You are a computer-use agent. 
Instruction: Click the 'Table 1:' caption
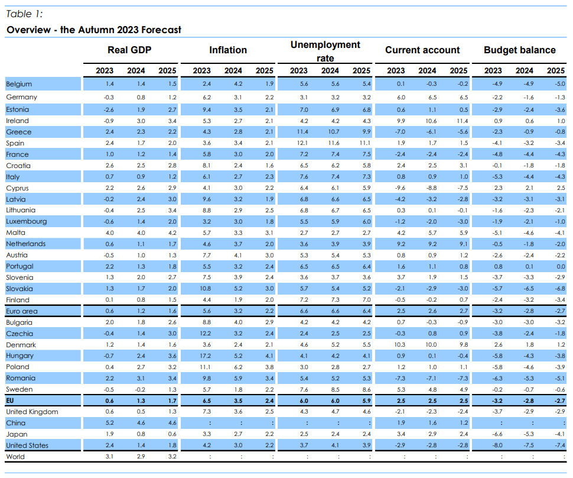coord(24,14)
